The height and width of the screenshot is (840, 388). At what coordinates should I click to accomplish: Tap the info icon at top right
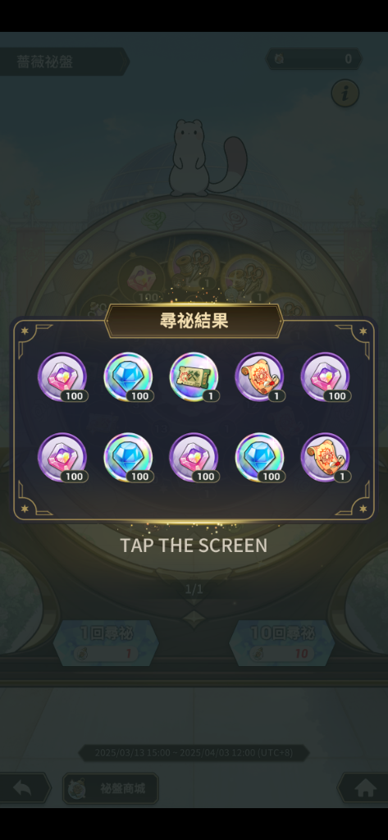tap(345, 94)
